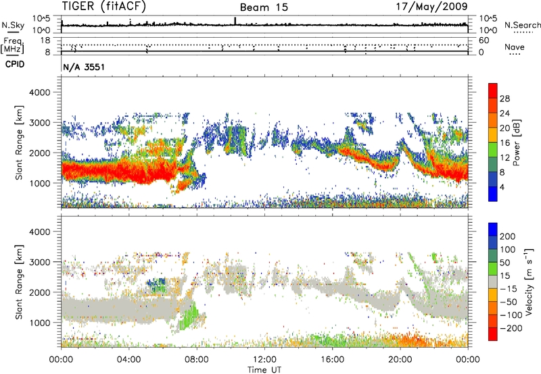Select the -100 velocity colorbar label

pos(511,315)
